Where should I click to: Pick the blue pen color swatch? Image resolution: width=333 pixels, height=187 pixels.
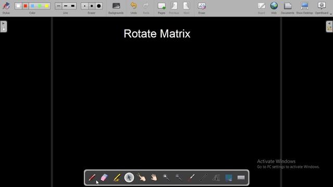(x=32, y=6)
